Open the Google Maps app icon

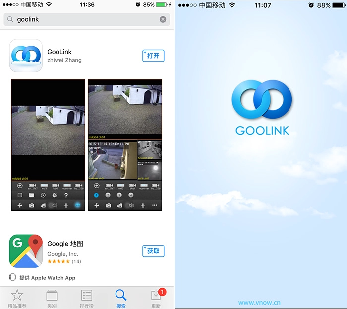point(26,251)
